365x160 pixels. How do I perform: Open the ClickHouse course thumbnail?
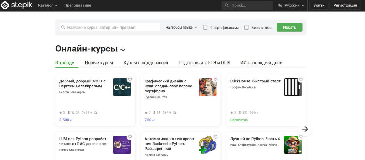pyautogui.click(x=293, y=87)
